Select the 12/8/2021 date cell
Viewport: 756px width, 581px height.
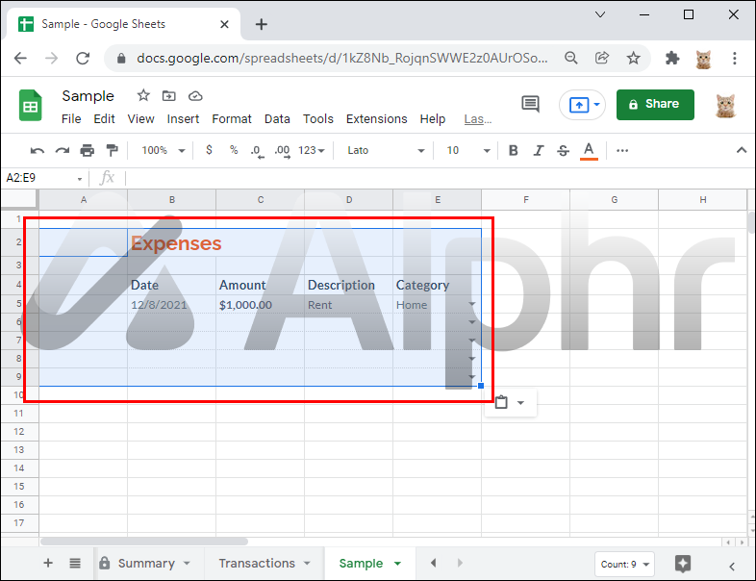tap(171, 305)
